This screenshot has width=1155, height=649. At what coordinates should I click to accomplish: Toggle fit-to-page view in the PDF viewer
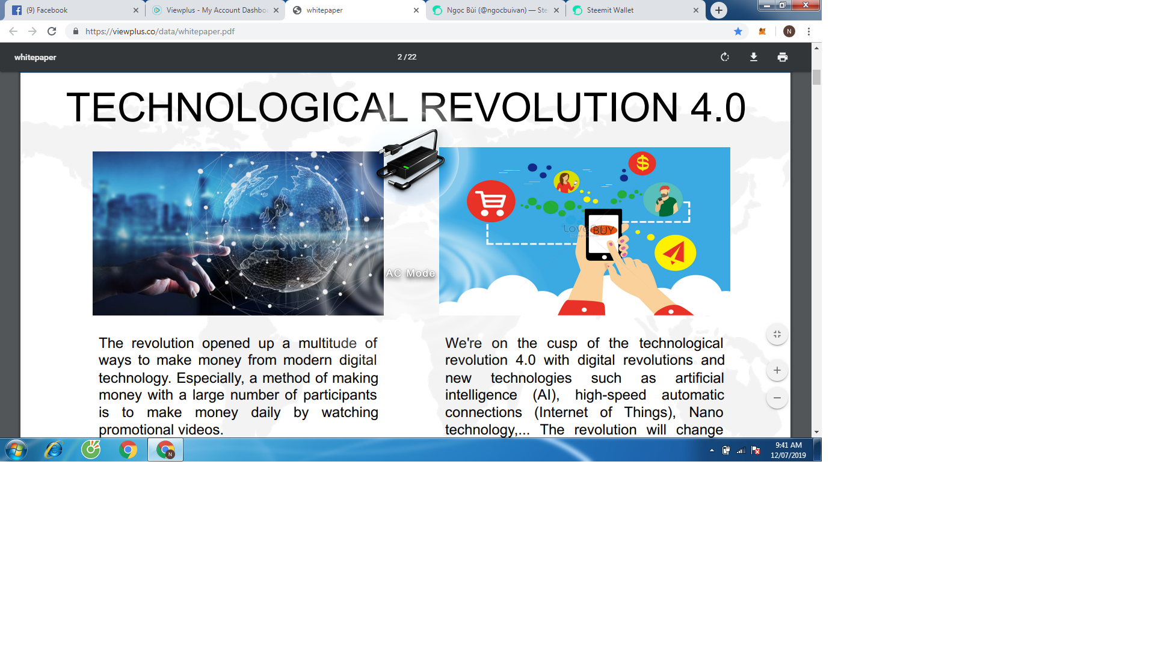point(777,334)
